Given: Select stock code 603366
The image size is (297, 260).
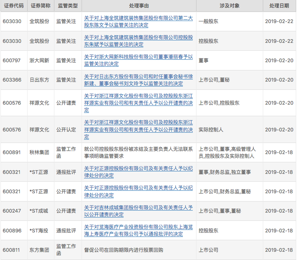Looking at the screenshot, I should [12, 80].
